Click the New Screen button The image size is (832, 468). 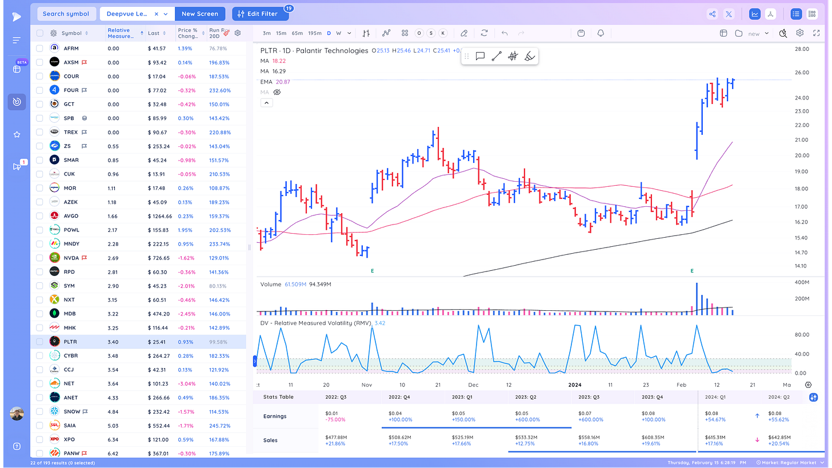click(199, 14)
